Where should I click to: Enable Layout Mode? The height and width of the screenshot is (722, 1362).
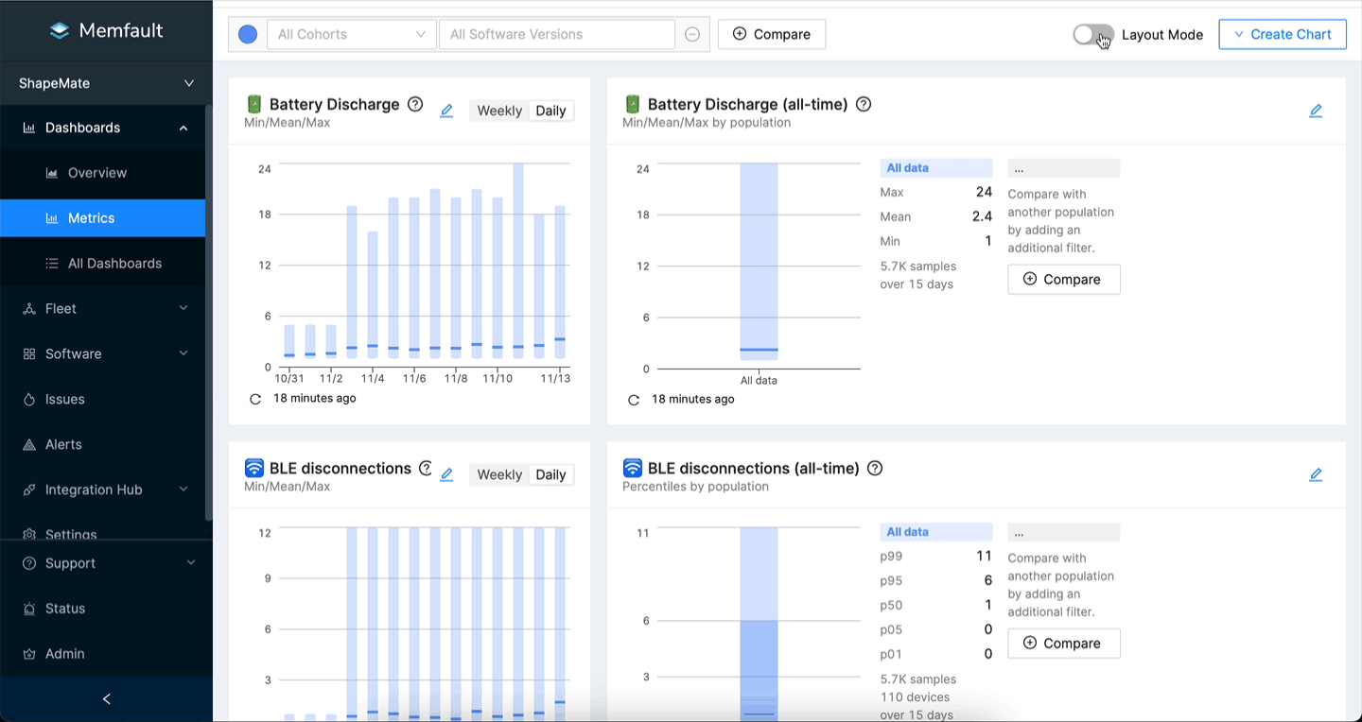point(1092,34)
